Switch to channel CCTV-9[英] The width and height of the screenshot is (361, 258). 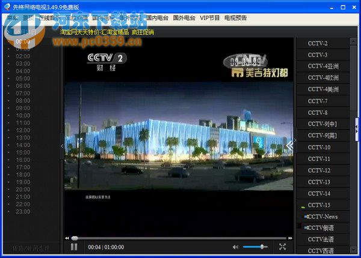(x=323, y=136)
